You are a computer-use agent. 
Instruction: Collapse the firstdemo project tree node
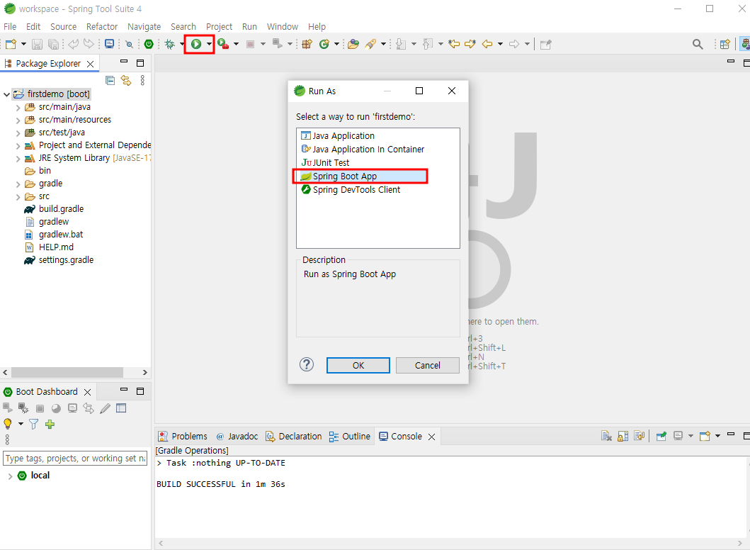[6, 94]
